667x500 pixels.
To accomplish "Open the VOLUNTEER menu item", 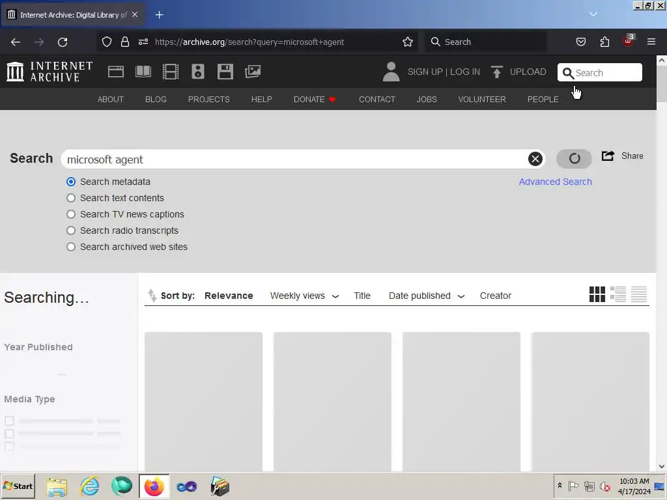I will click(482, 99).
